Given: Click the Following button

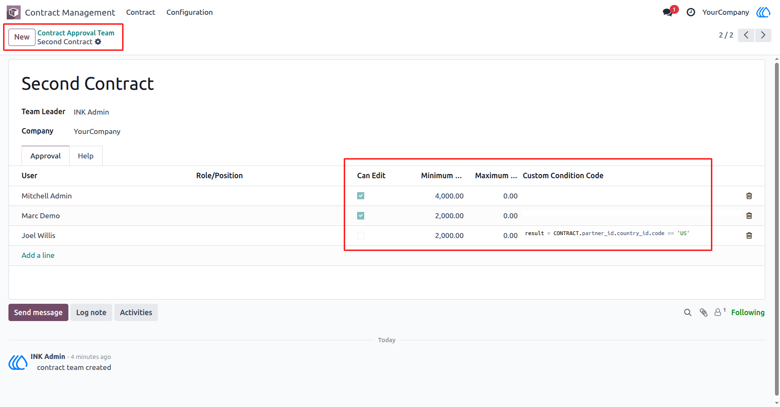Looking at the screenshot, I should 748,313.
